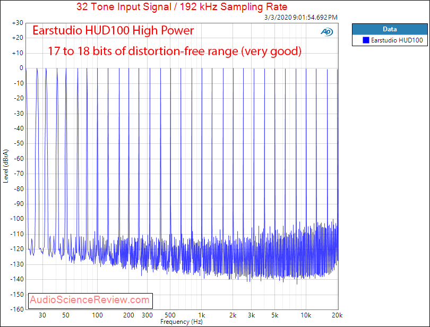Click the -50 y-axis tick label
This screenshot has height=327, width=430.
click(x=19, y=143)
